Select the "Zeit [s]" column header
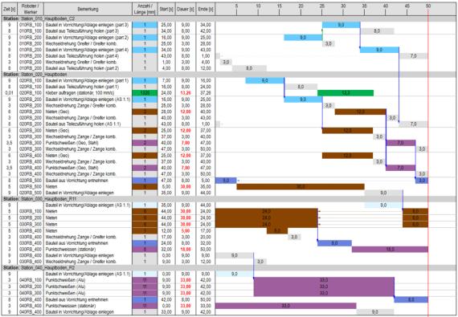The height and width of the screenshot is (317, 458). pos(10,9)
